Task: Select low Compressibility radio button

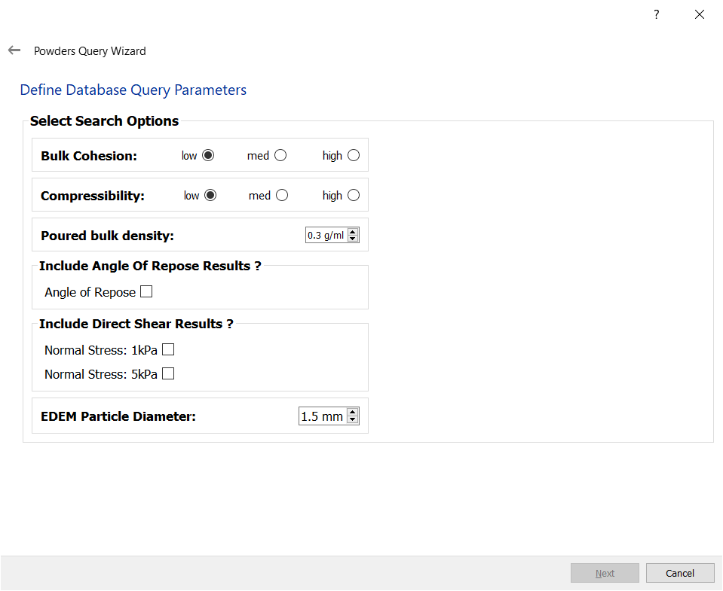Action: pos(210,195)
